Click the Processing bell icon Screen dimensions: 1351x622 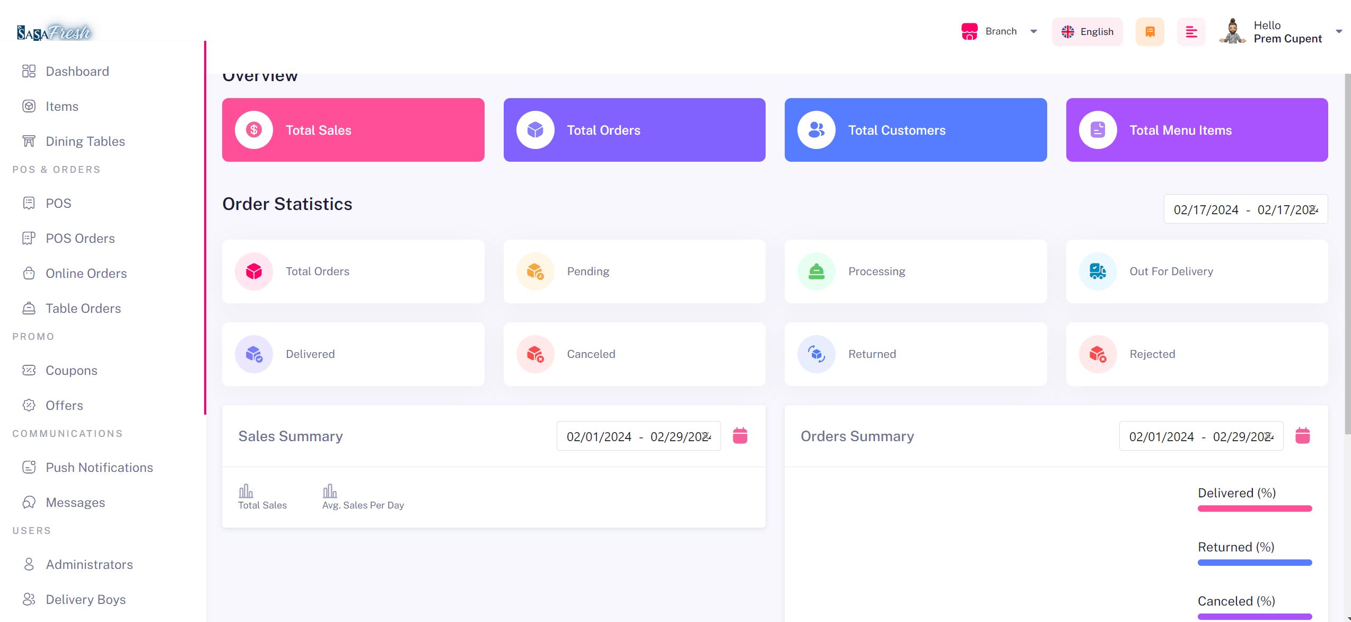(x=816, y=271)
